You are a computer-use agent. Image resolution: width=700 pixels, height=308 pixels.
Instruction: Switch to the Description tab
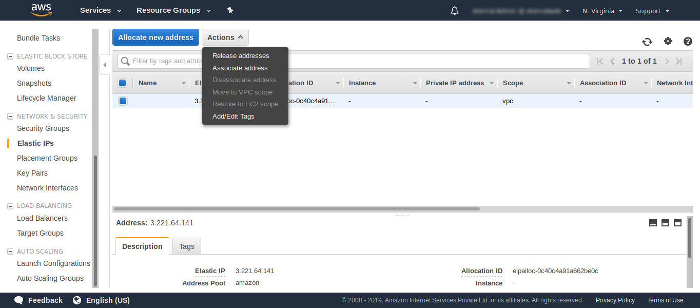tap(142, 246)
